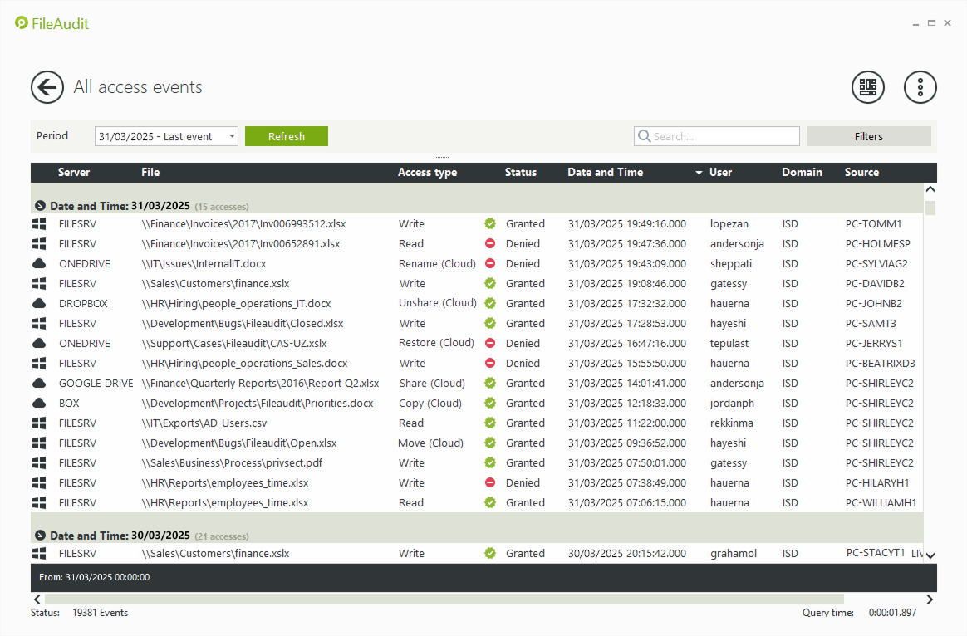The height and width of the screenshot is (636, 967).
Task: Click user tepulast
Action: coord(729,343)
